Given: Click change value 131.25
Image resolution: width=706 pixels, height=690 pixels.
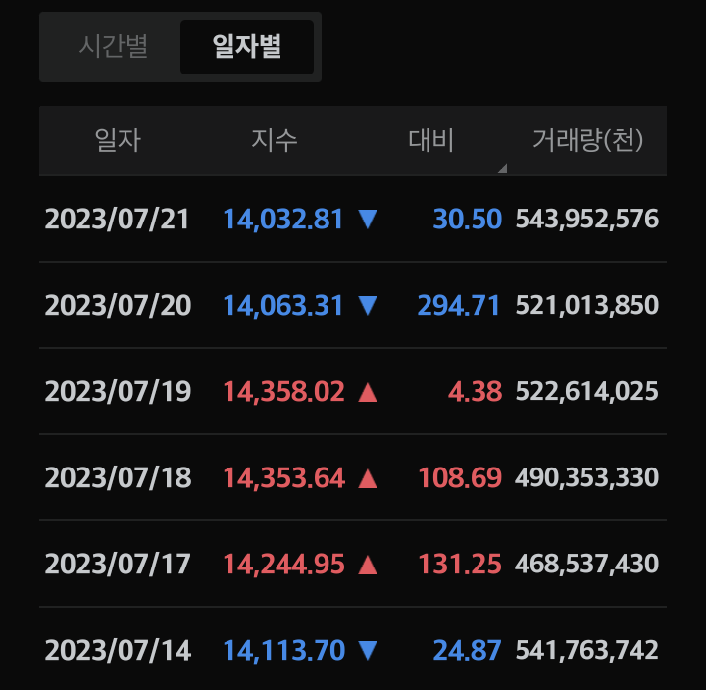Looking at the screenshot, I should pyautogui.click(x=460, y=565).
